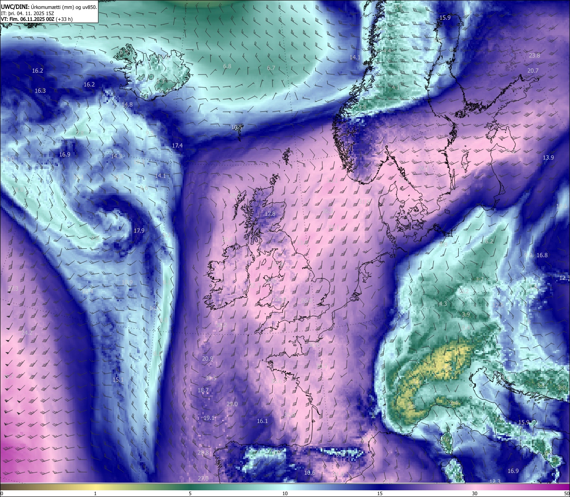570x497 pixels.
Task: Click the 24.2 value label
Action: (27, 333)
